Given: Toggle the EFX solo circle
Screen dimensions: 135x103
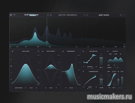Looking at the screenshot, I should tap(113, 72).
